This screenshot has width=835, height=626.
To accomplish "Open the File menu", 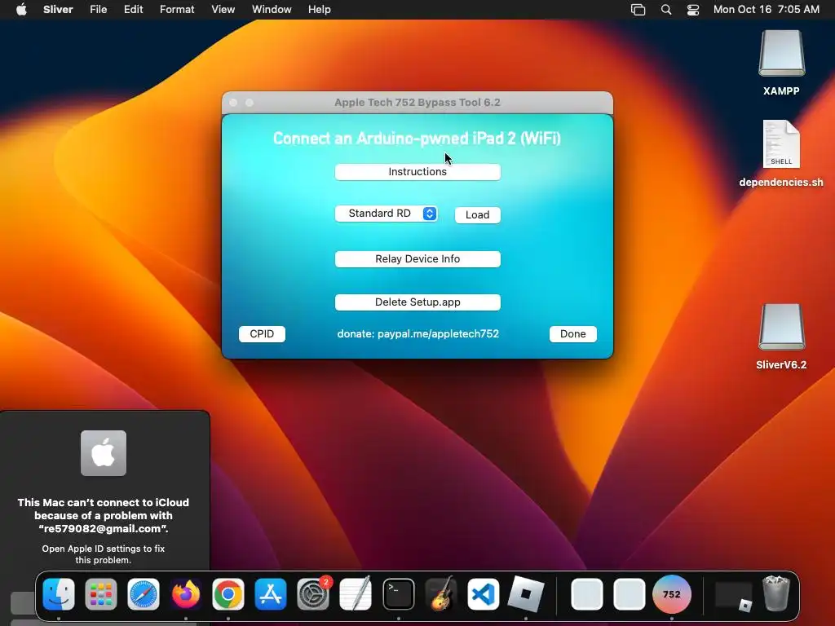I will point(98,10).
